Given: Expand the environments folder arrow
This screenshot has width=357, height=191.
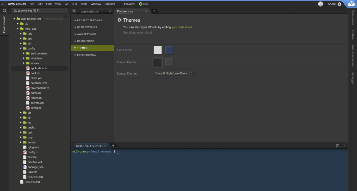Looking at the screenshot, I should pyautogui.click(x=24, y=53).
